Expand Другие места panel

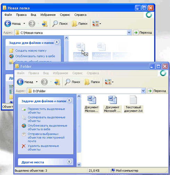coord(69,161)
